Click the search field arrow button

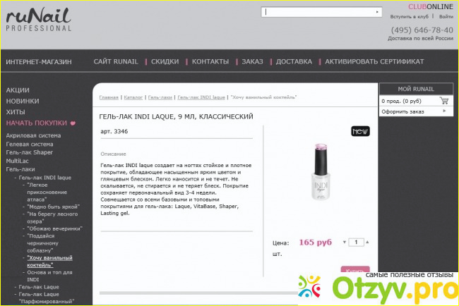(x=377, y=12)
